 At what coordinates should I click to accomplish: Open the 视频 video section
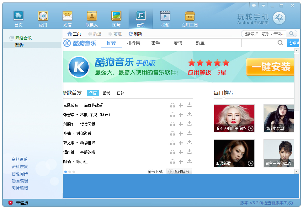[165, 19]
